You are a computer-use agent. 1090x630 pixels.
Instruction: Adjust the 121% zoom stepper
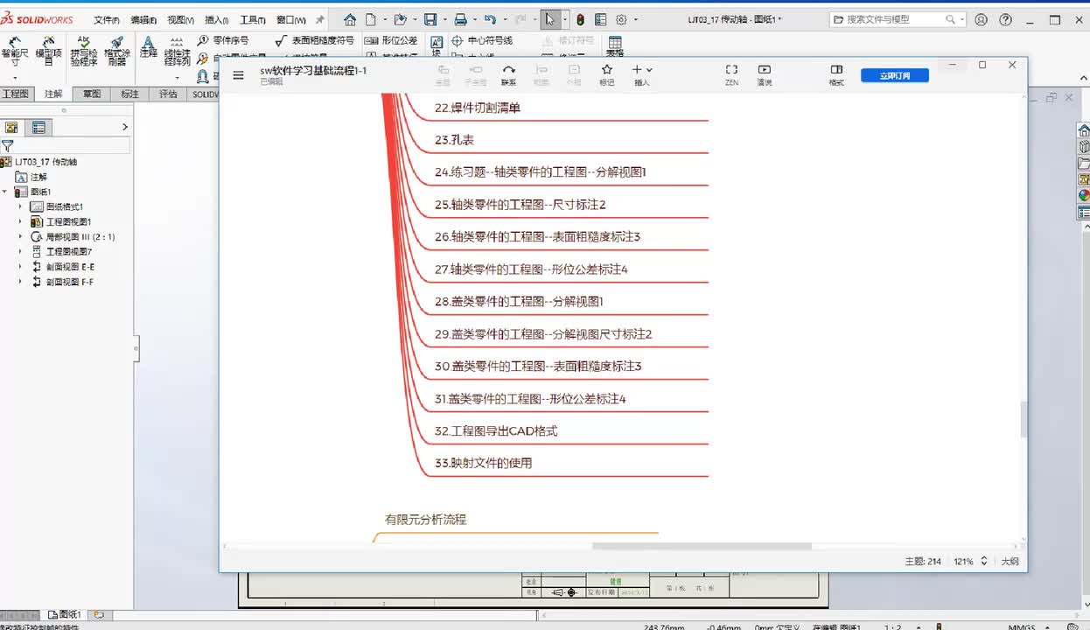click(x=984, y=561)
